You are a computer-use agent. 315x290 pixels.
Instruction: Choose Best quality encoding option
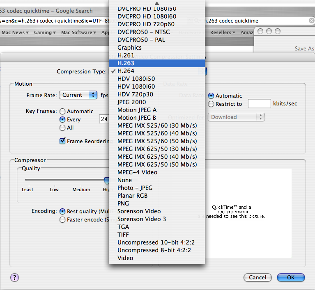[x=62, y=211]
